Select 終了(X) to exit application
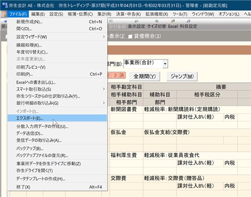The height and width of the screenshot is (197, 251). (57, 187)
